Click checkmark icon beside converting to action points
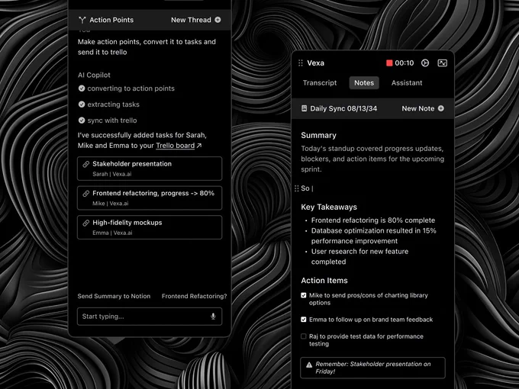The image size is (519, 389). tap(82, 88)
